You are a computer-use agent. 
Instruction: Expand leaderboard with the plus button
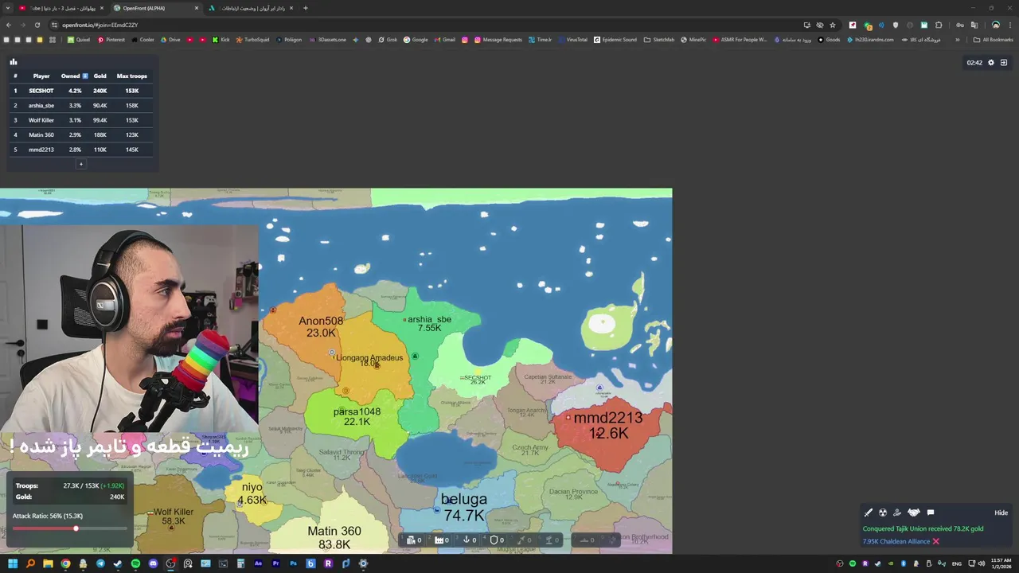click(x=80, y=164)
